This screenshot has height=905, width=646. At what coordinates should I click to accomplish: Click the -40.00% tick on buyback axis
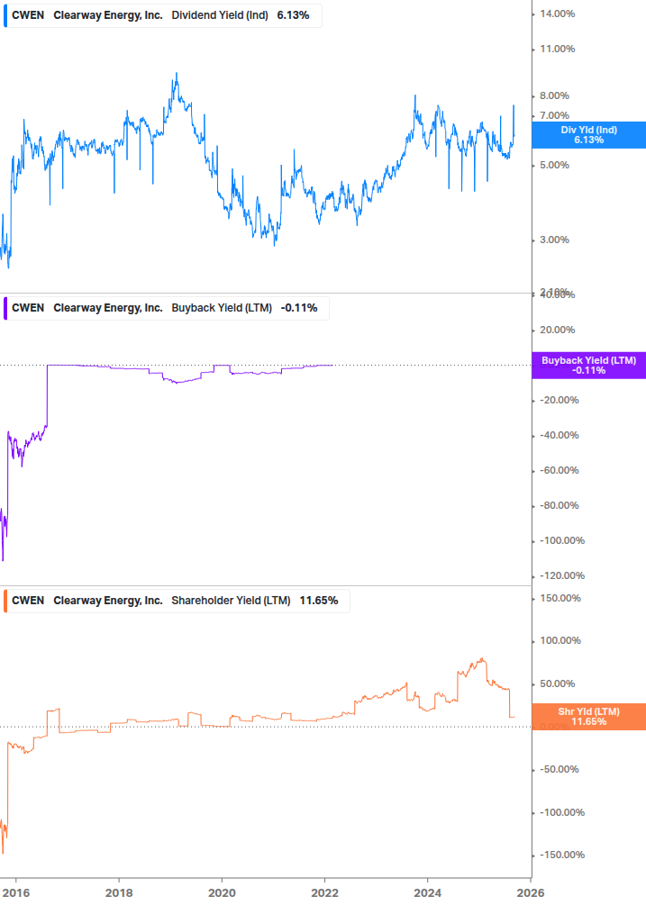coord(559,436)
